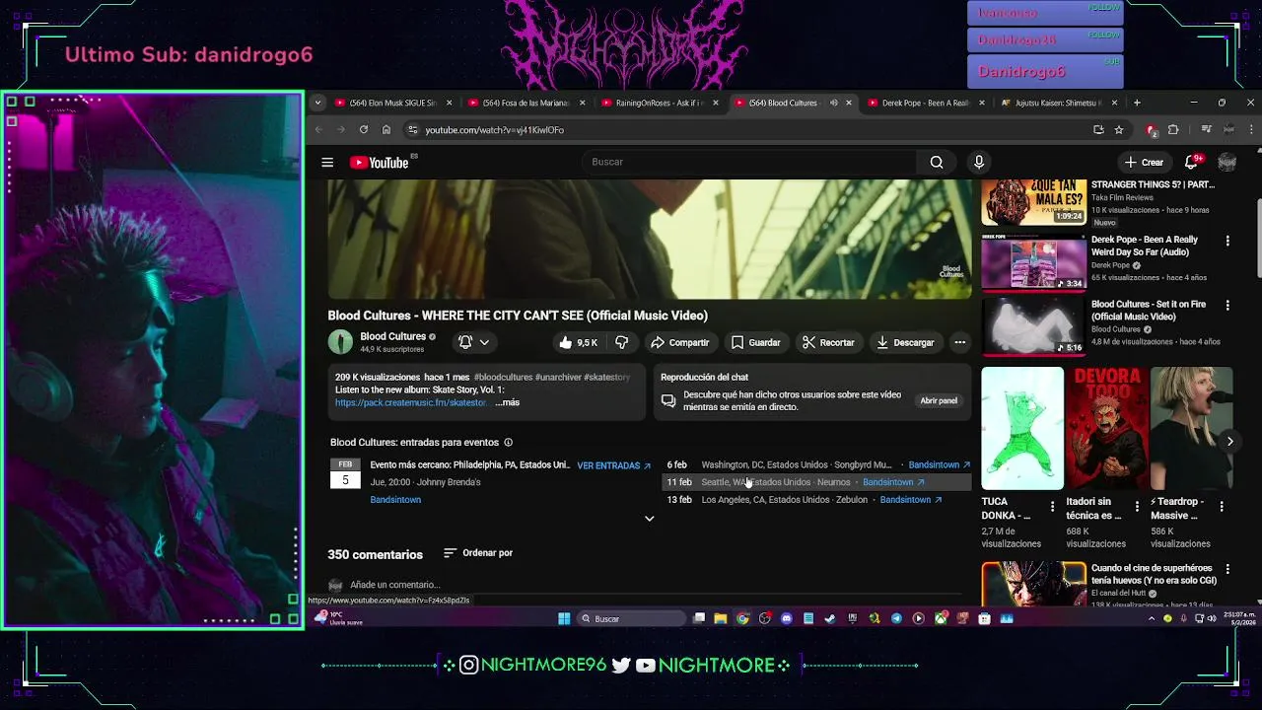
Task: Open the Chrome home page button
Action: pyautogui.click(x=386, y=129)
